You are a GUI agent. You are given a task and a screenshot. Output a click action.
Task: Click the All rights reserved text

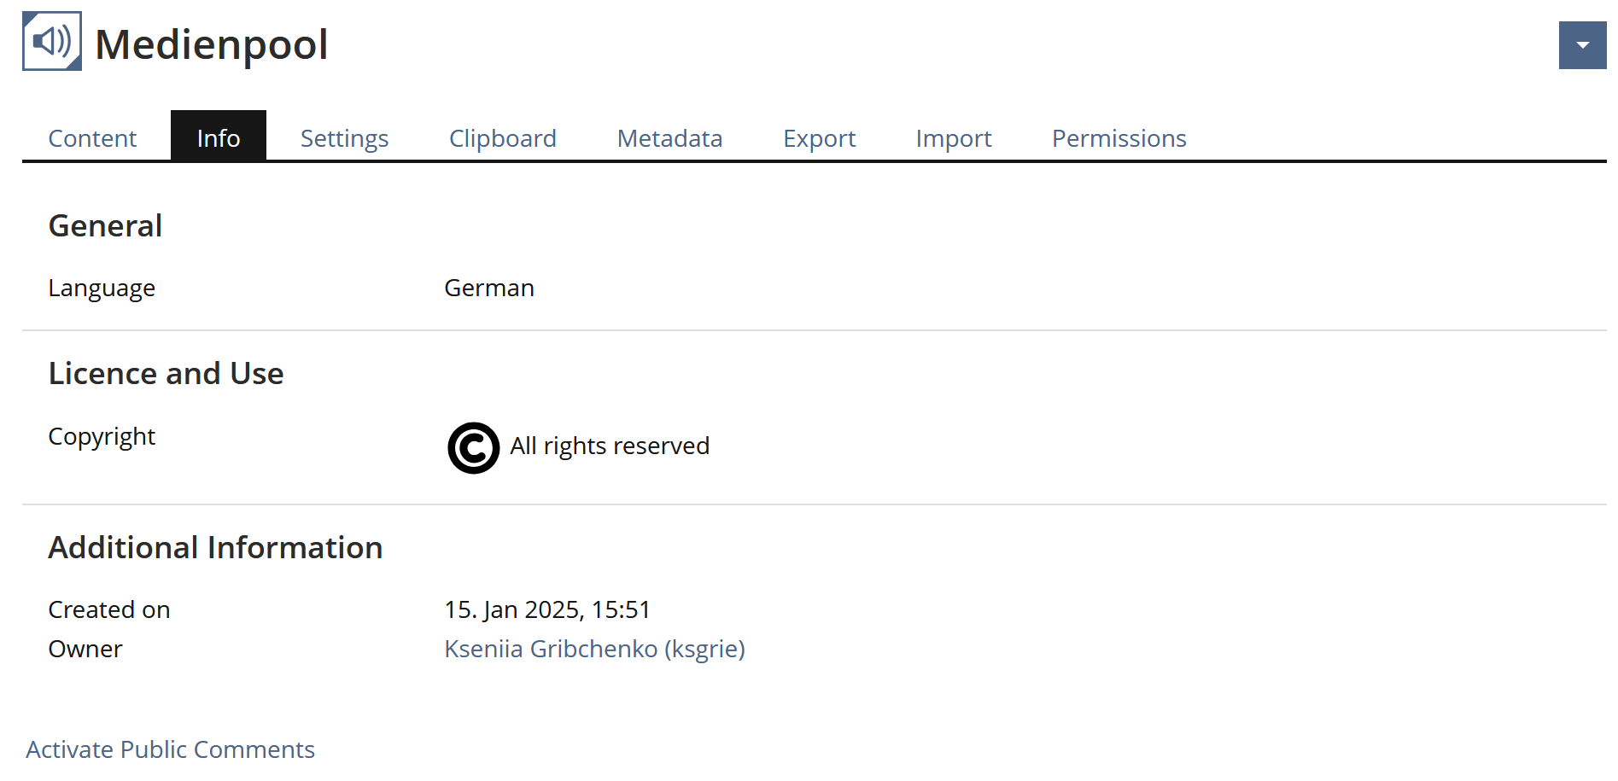click(x=610, y=446)
